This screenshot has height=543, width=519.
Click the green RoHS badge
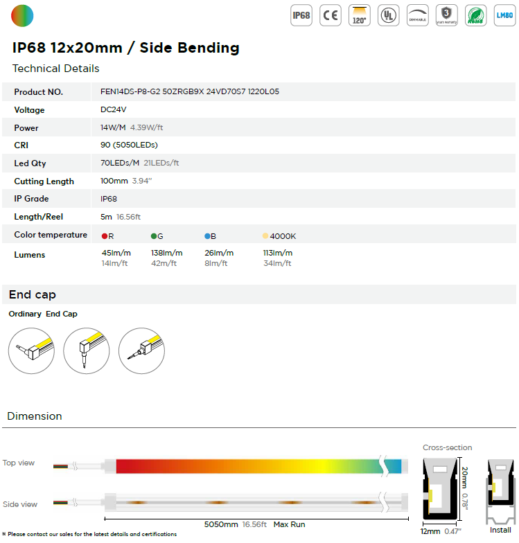coord(475,15)
